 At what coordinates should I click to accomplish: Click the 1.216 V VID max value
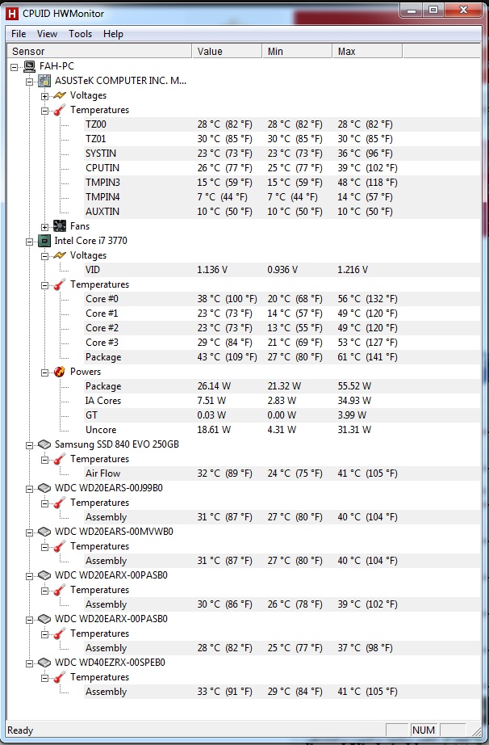tap(353, 270)
